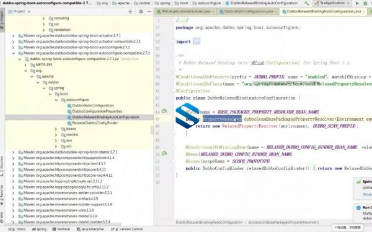
Task: Open the Version Control tool window
Action: pyautogui.click(x=127, y=229)
